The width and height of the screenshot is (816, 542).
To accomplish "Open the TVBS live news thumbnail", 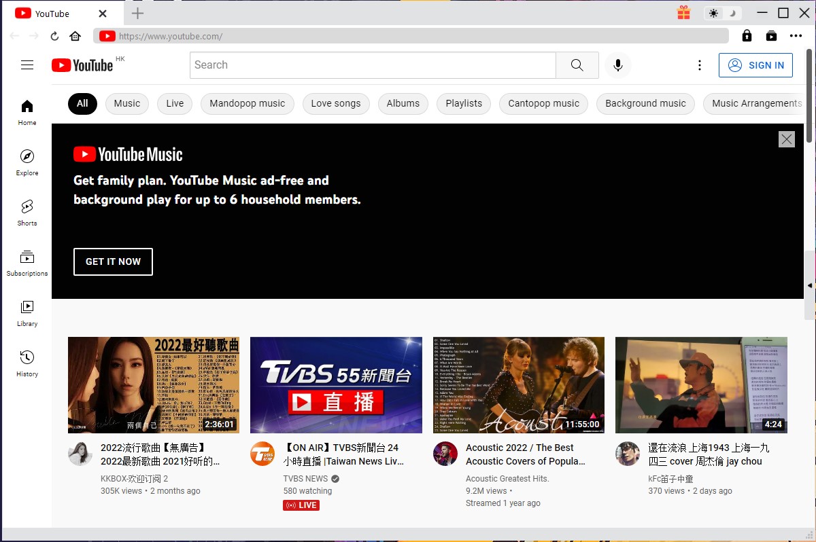I will (336, 384).
